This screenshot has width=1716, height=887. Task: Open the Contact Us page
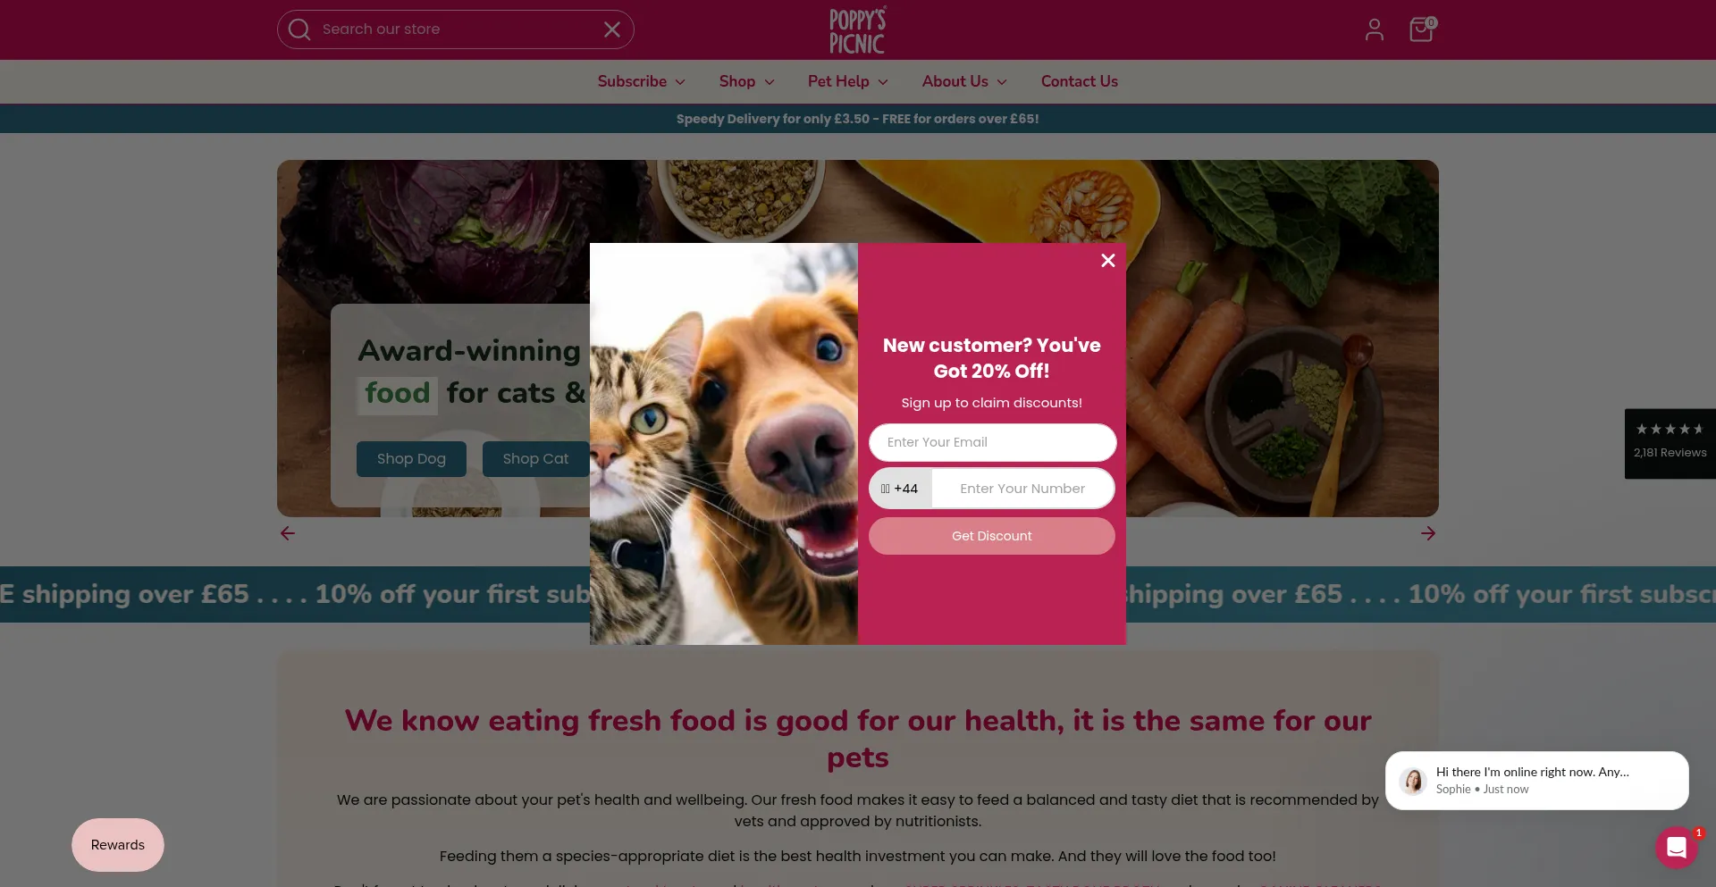pos(1079,81)
